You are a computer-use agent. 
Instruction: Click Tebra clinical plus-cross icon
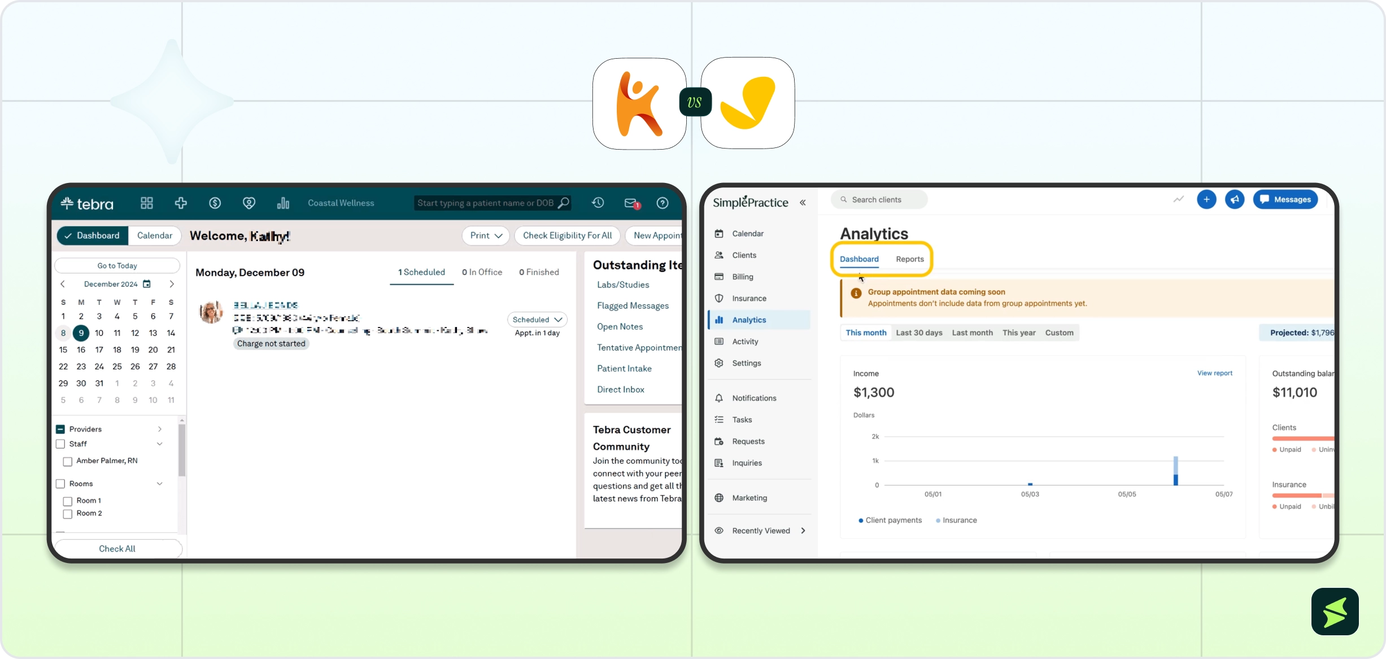tap(181, 203)
